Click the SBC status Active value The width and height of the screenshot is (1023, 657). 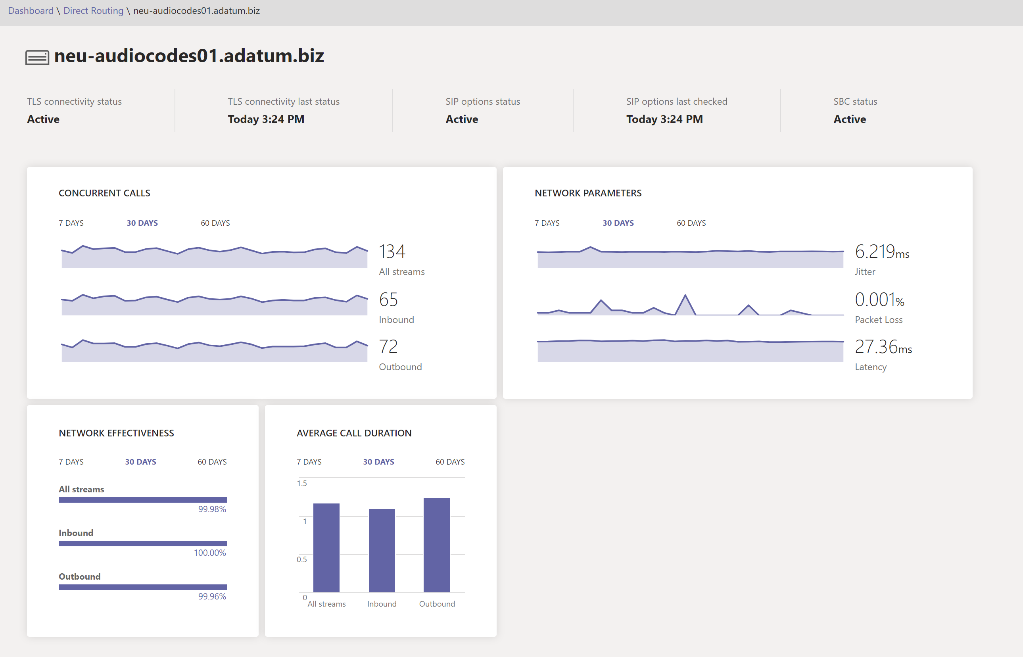pyautogui.click(x=849, y=119)
